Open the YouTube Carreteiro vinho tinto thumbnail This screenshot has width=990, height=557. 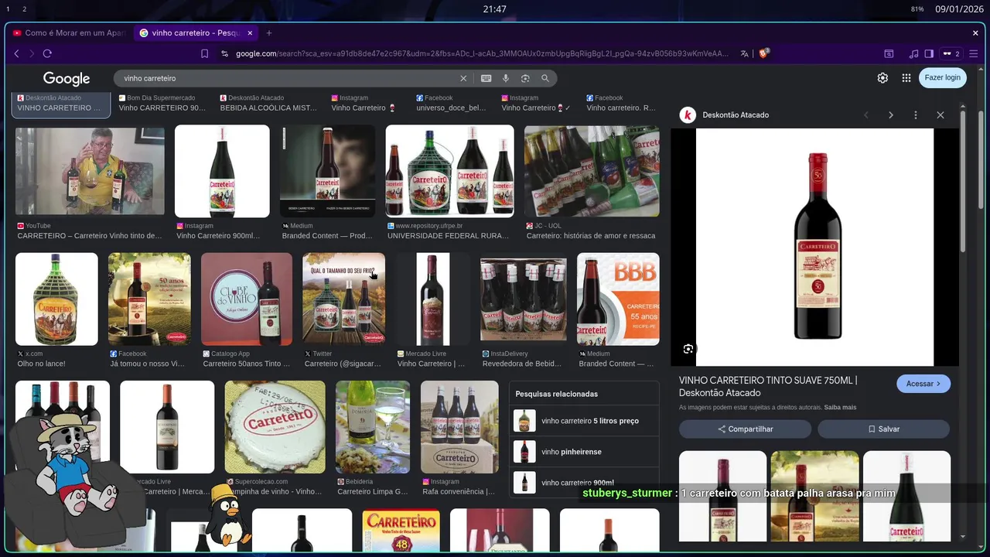[x=90, y=170]
